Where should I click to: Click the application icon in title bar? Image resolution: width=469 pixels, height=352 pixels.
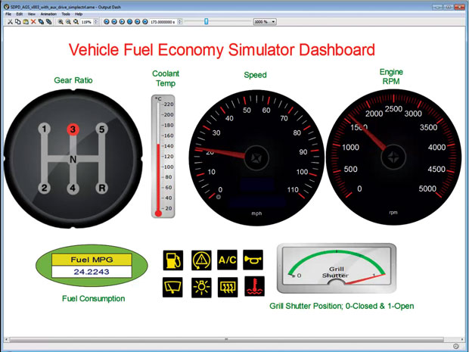[7, 7]
